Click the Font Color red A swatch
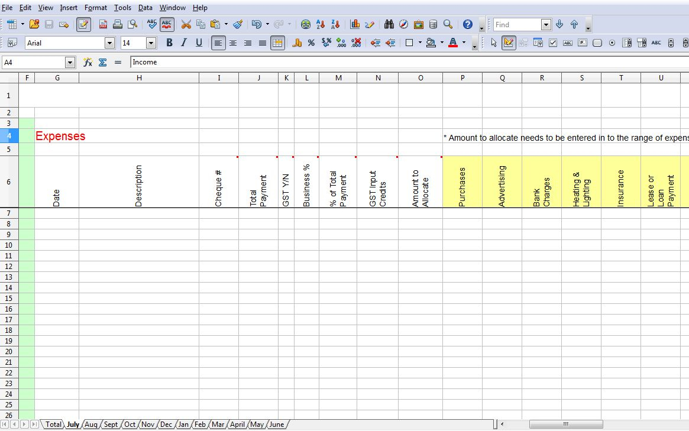Viewport: 689px width, 431px height. click(453, 43)
